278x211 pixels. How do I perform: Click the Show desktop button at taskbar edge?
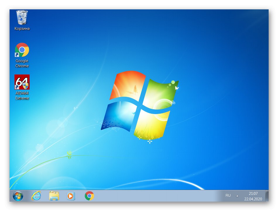point(267,196)
